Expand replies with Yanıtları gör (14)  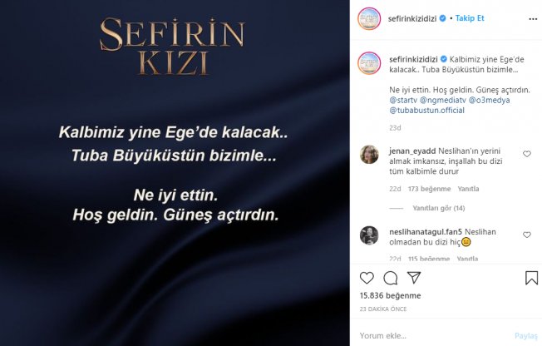click(439, 208)
